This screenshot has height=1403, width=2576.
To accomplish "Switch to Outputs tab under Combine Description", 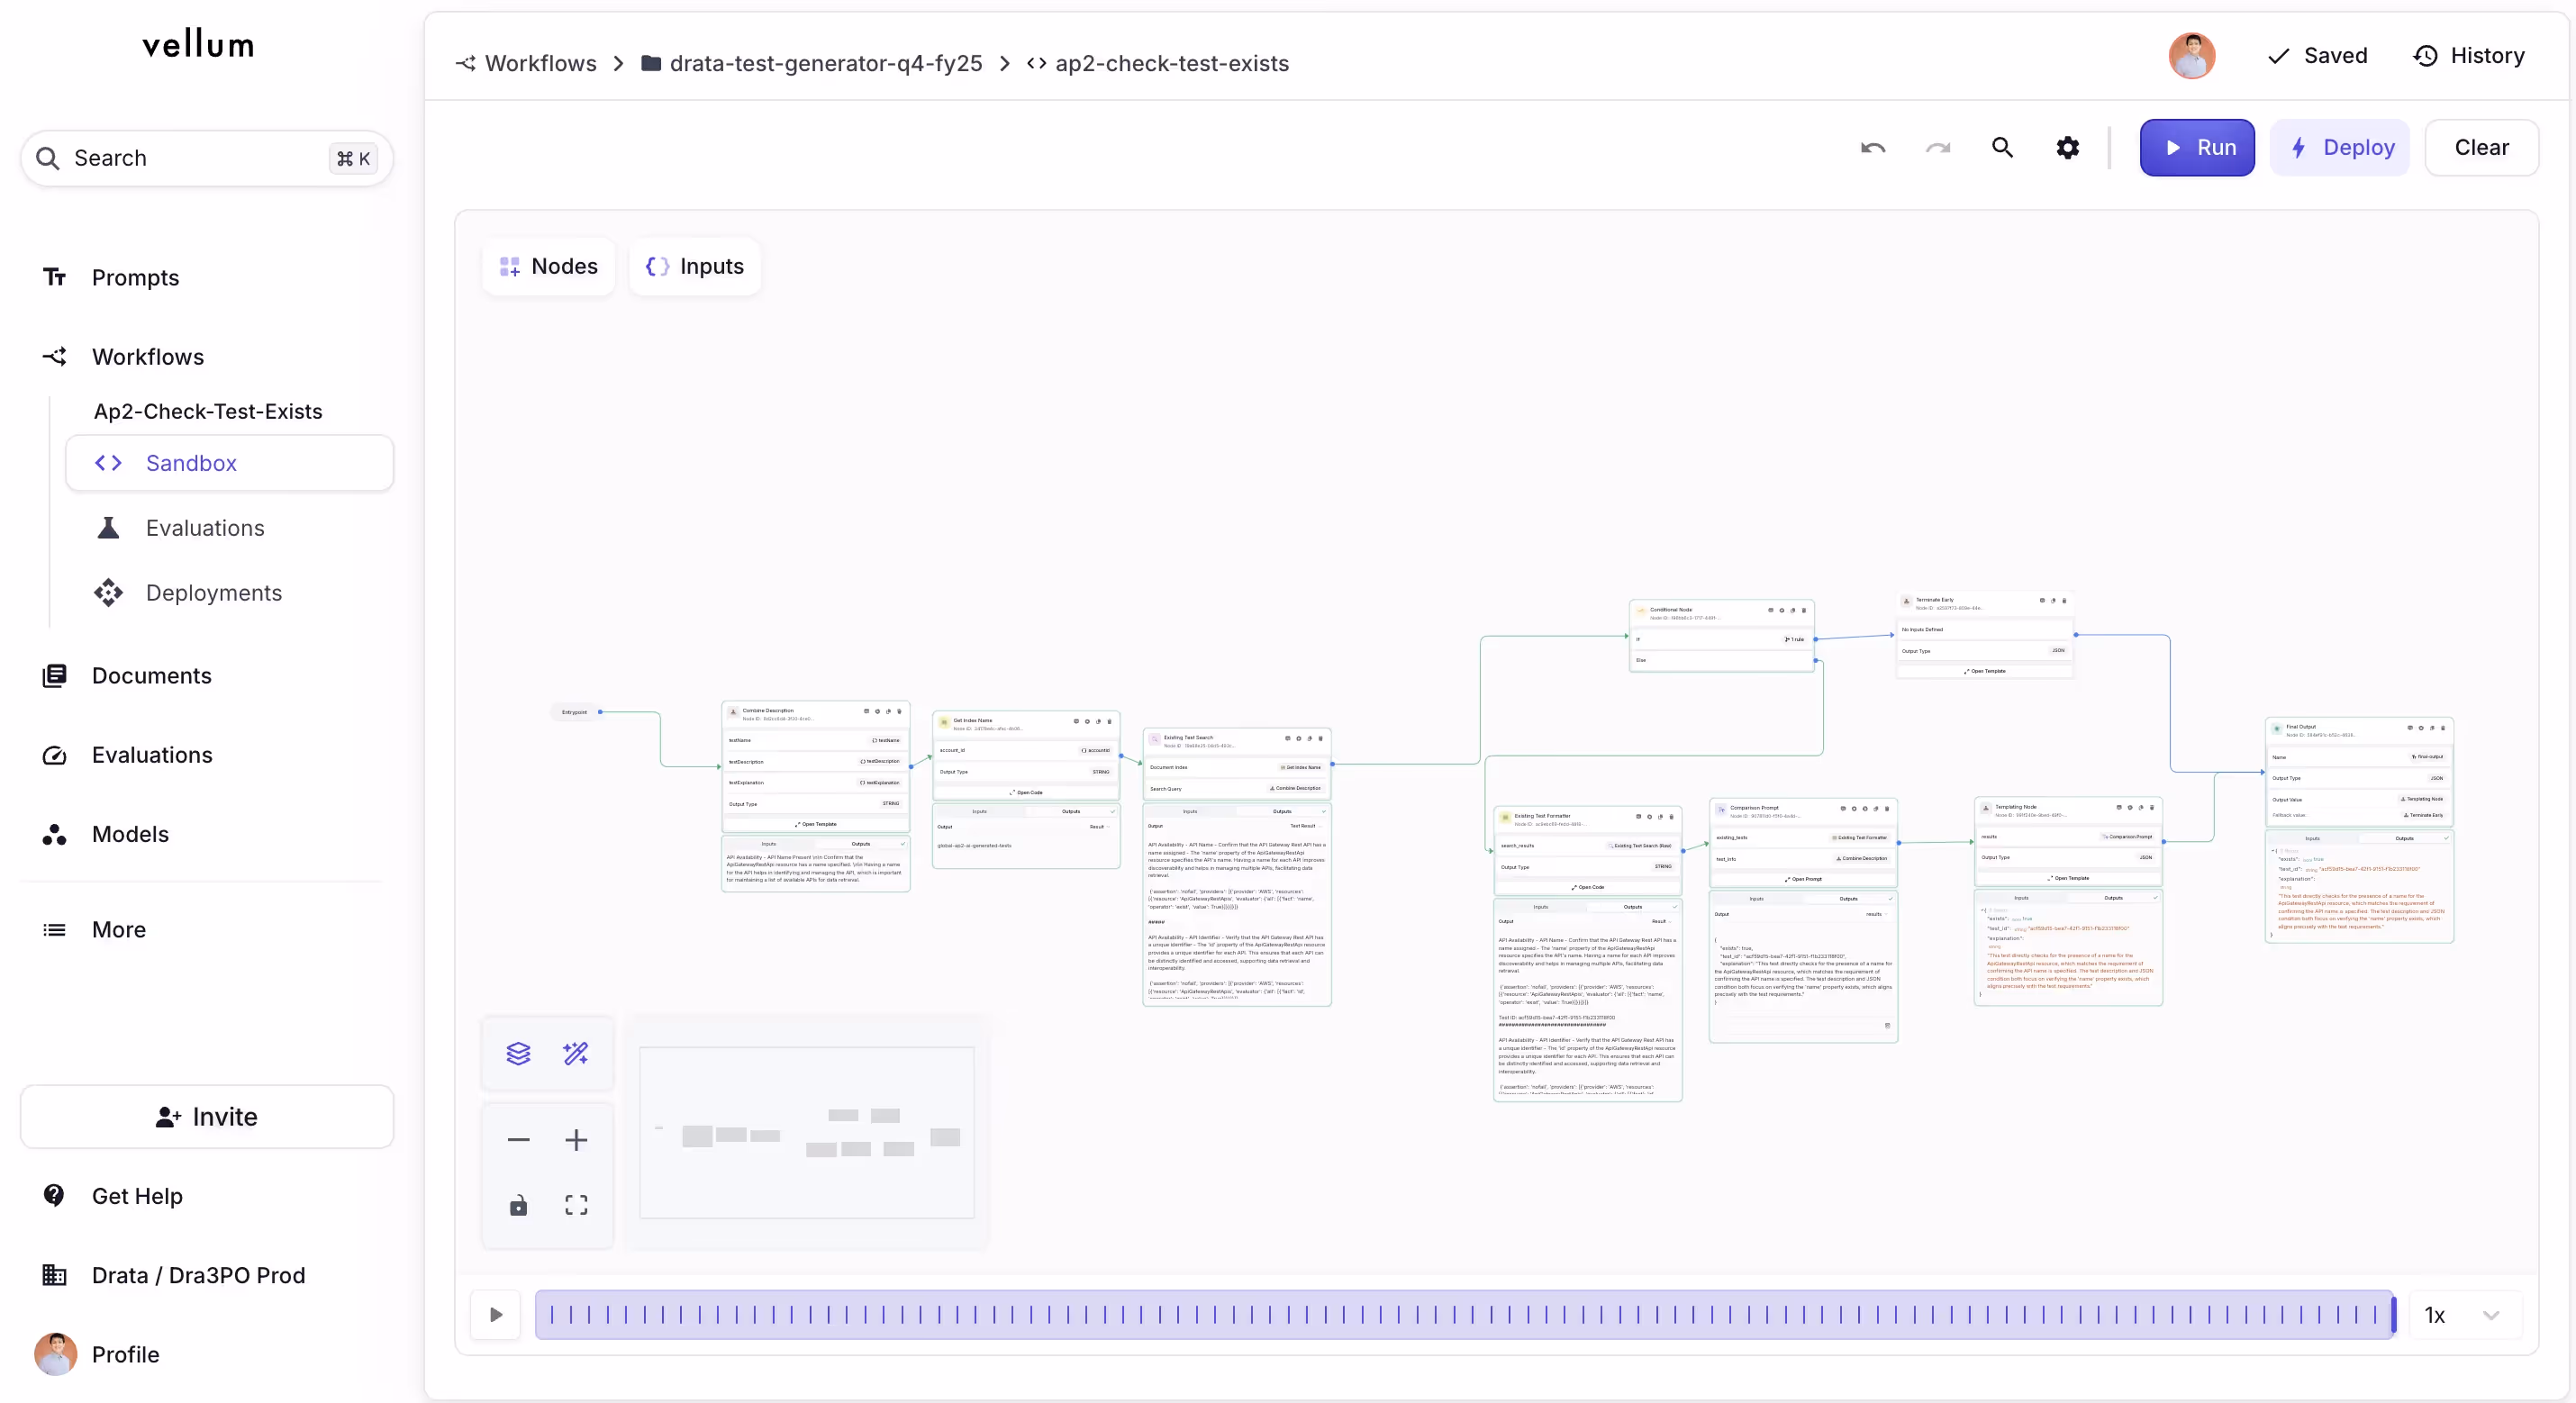I will (x=860, y=844).
